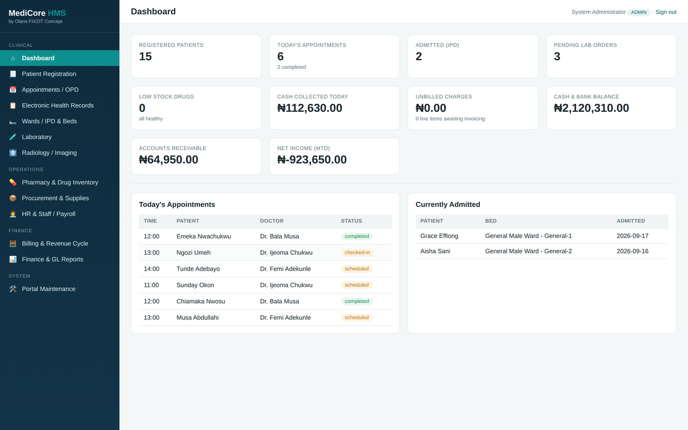The image size is (688, 430).
Task: Select patient Tunde Adebayo
Action: pyautogui.click(x=198, y=269)
